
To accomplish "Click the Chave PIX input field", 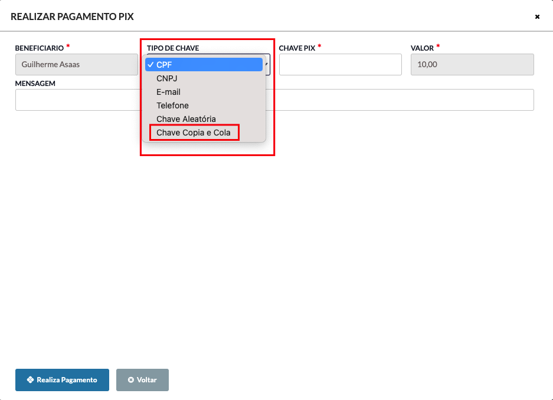I will coord(341,64).
